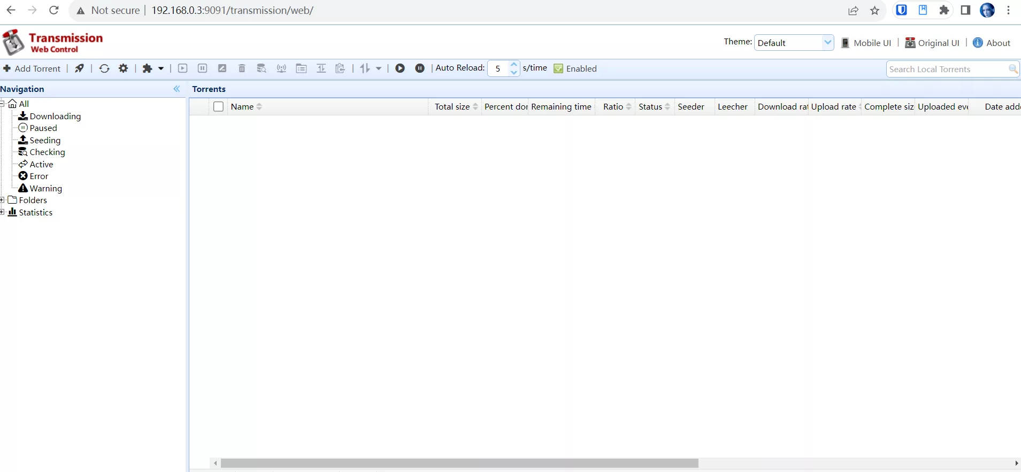Remove selected torrents with trash icon
Image resolution: width=1021 pixels, height=472 pixels.
pyautogui.click(x=242, y=68)
